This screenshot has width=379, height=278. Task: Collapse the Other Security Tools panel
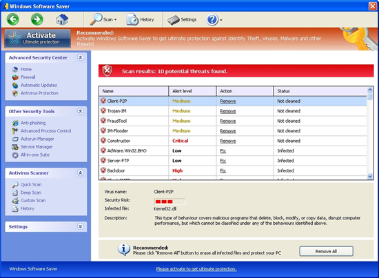80,111
